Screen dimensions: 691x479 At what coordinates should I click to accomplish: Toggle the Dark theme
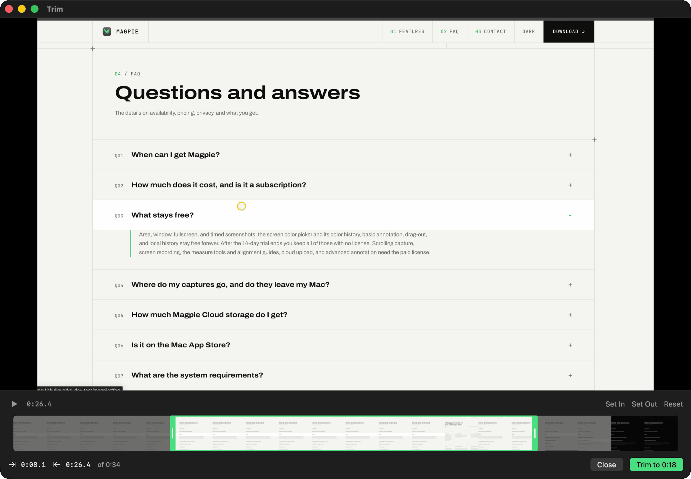pyautogui.click(x=529, y=31)
